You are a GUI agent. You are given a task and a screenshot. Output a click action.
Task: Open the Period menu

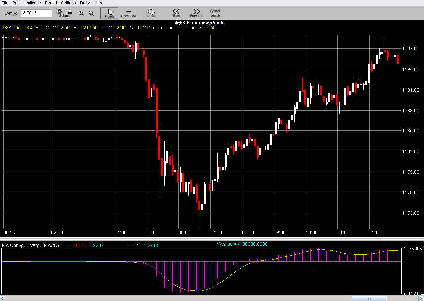[x=51, y=3]
